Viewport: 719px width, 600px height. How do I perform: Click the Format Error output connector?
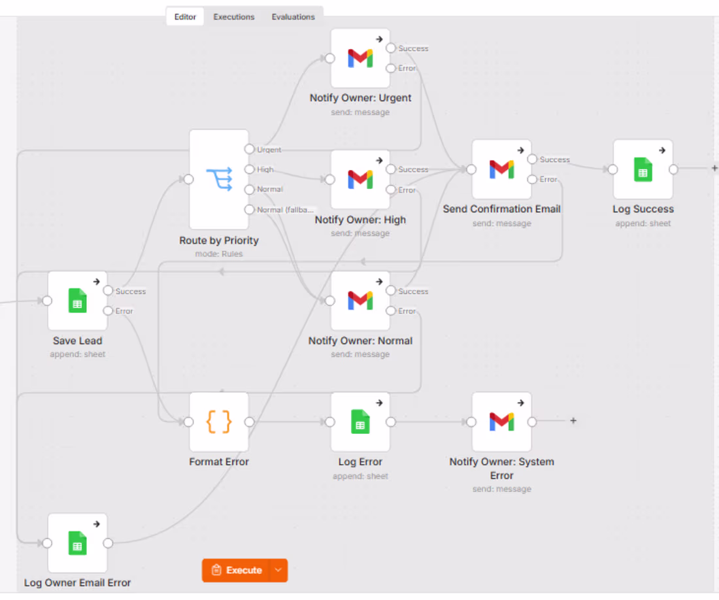coord(249,422)
